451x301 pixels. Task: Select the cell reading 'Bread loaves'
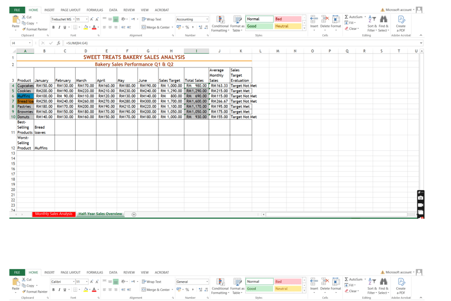[x=44, y=127]
